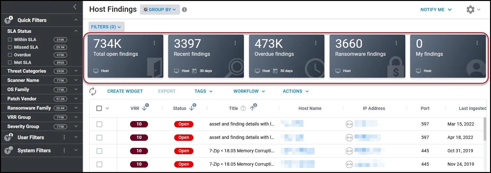The width and height of the screenshot is (491, 173).
Task: Select the row dated Apr 18, 2022
Action: (x=99, y=138)
